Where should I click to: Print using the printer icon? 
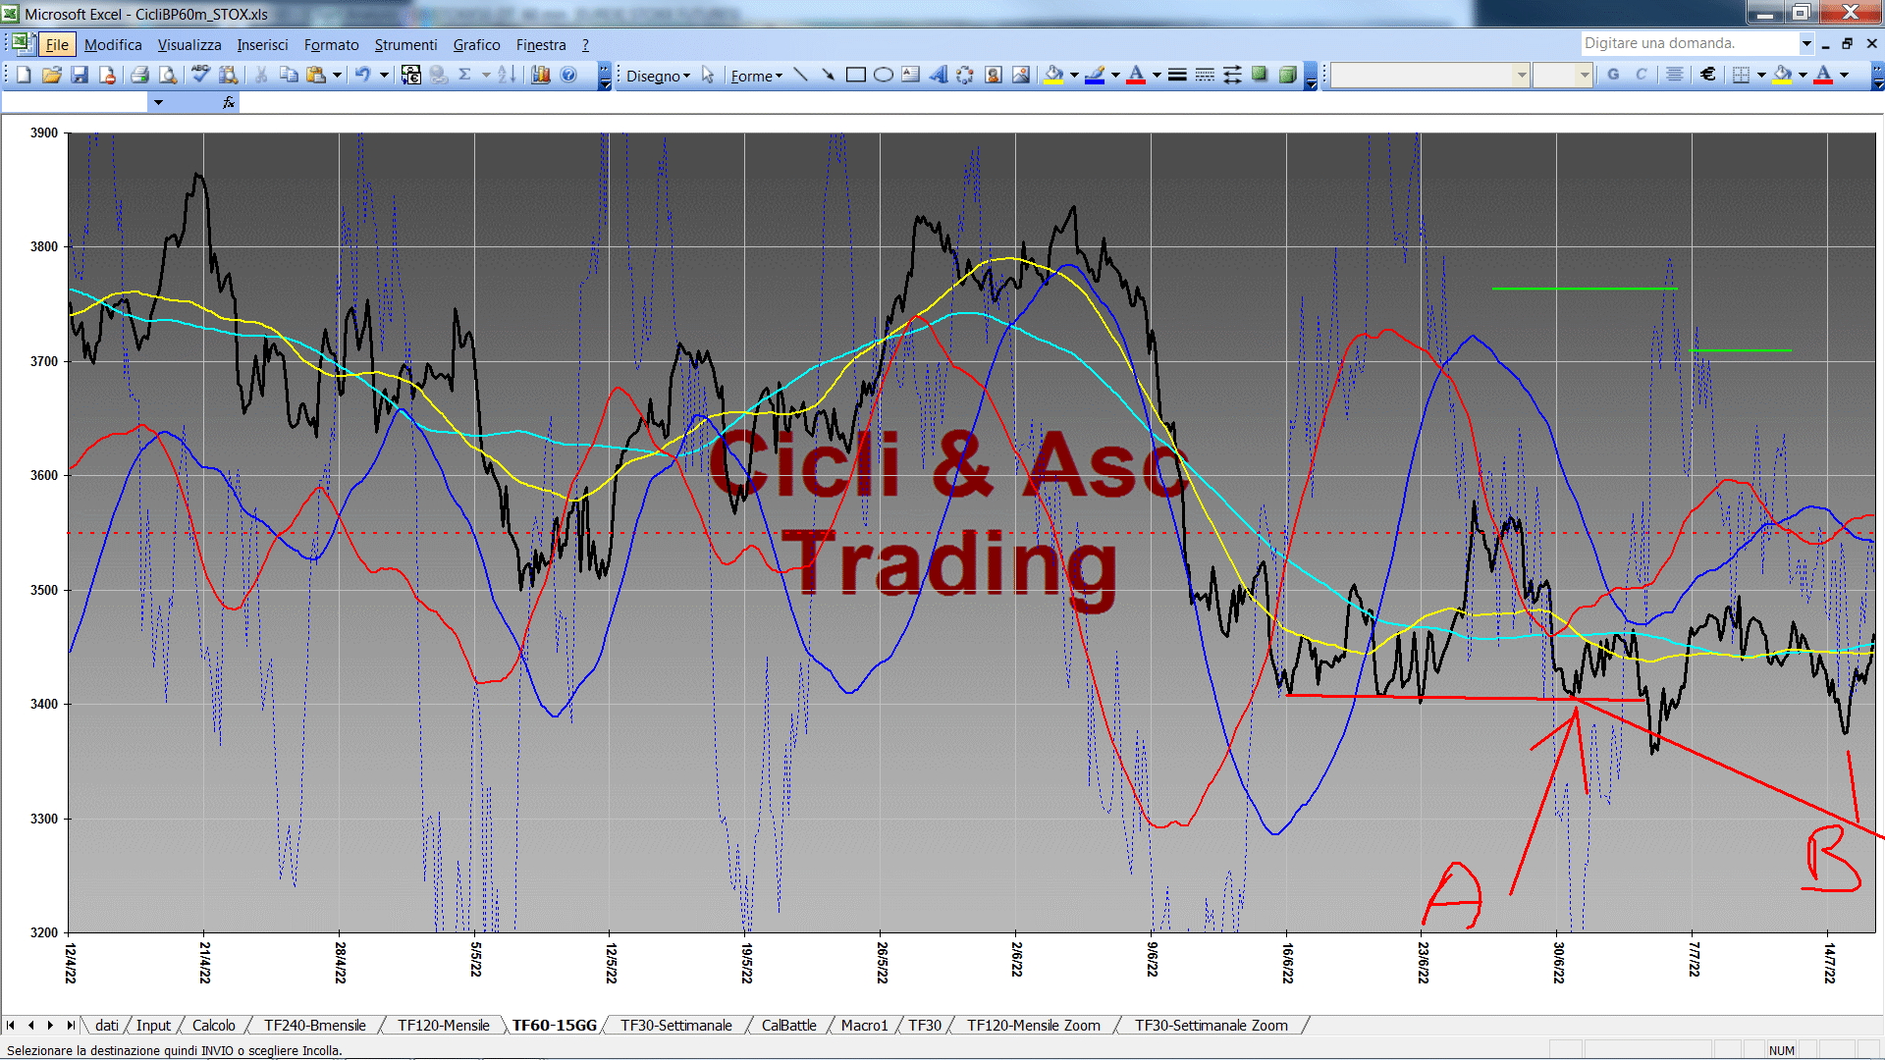[x=139, y=75]
